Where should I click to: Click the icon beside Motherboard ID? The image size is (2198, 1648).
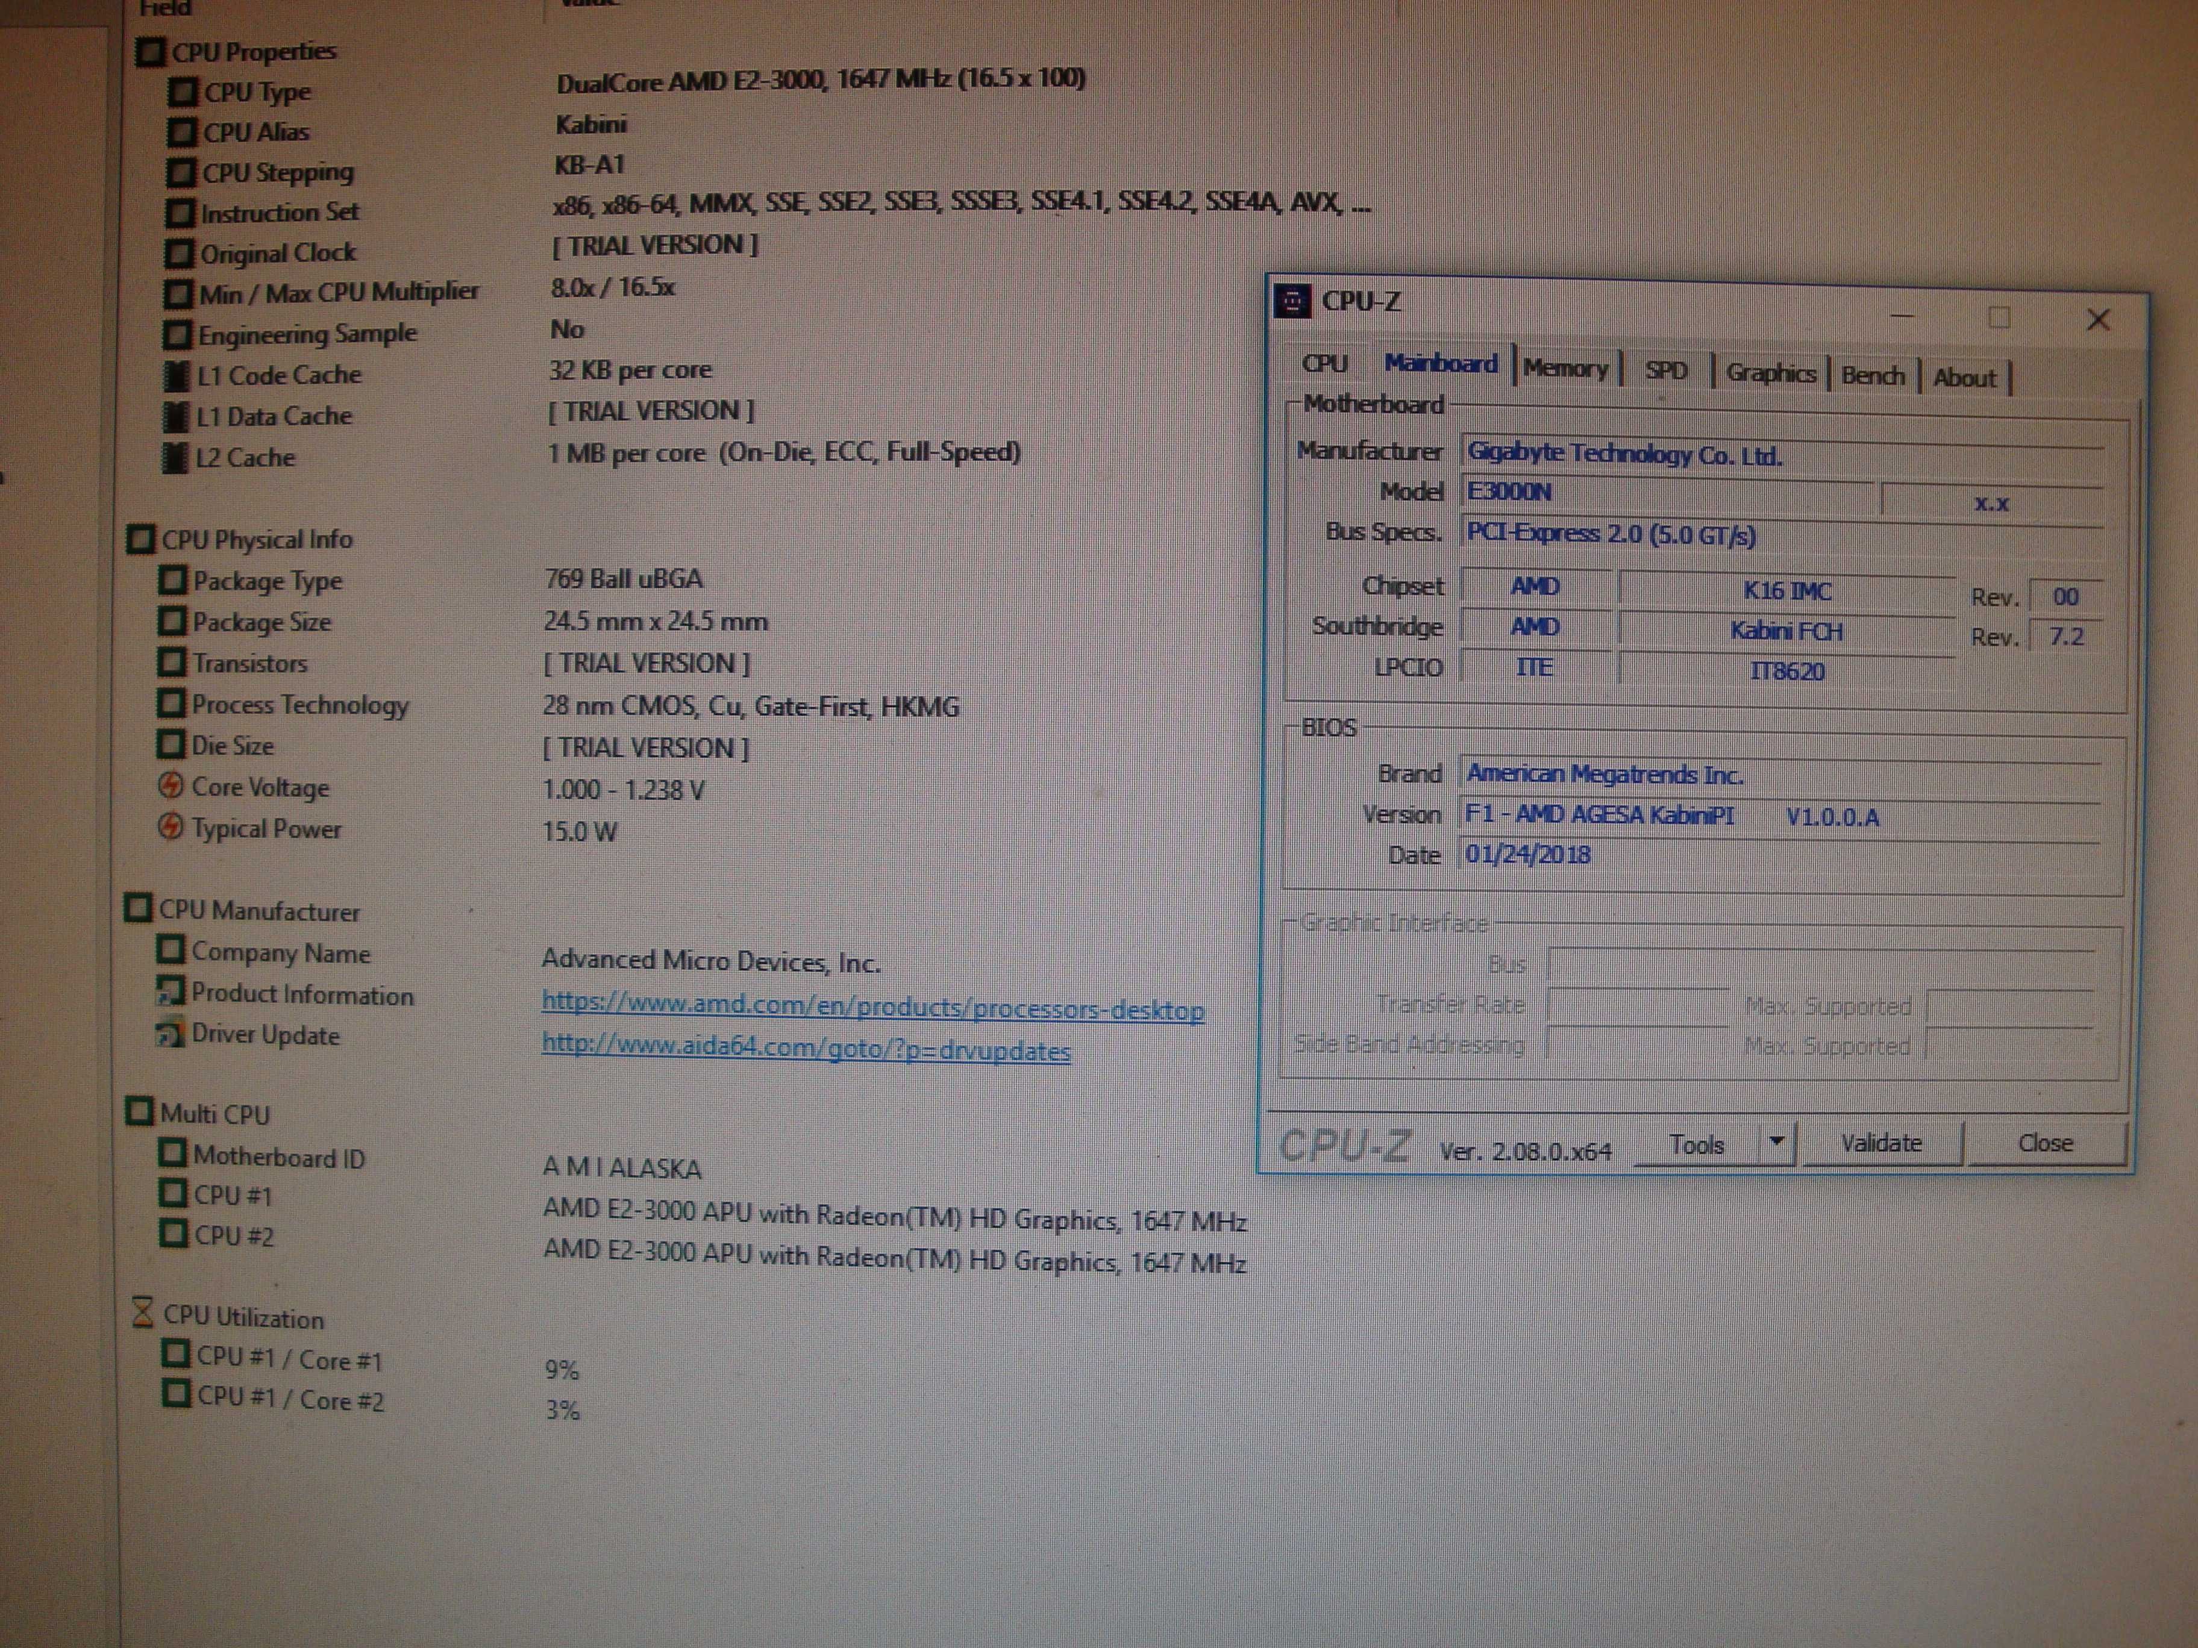(x=172, y=1153)
